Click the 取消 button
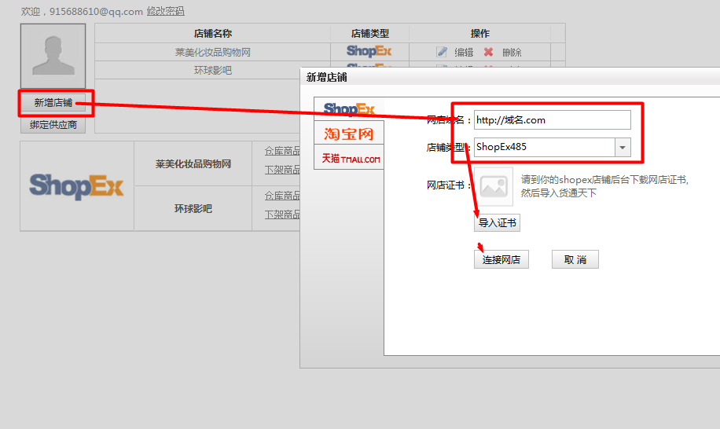This screenshot has height=429, width=720. click(575, 260)
